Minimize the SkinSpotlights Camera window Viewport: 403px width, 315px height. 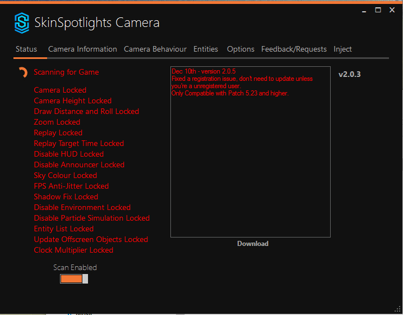[364, 10]
